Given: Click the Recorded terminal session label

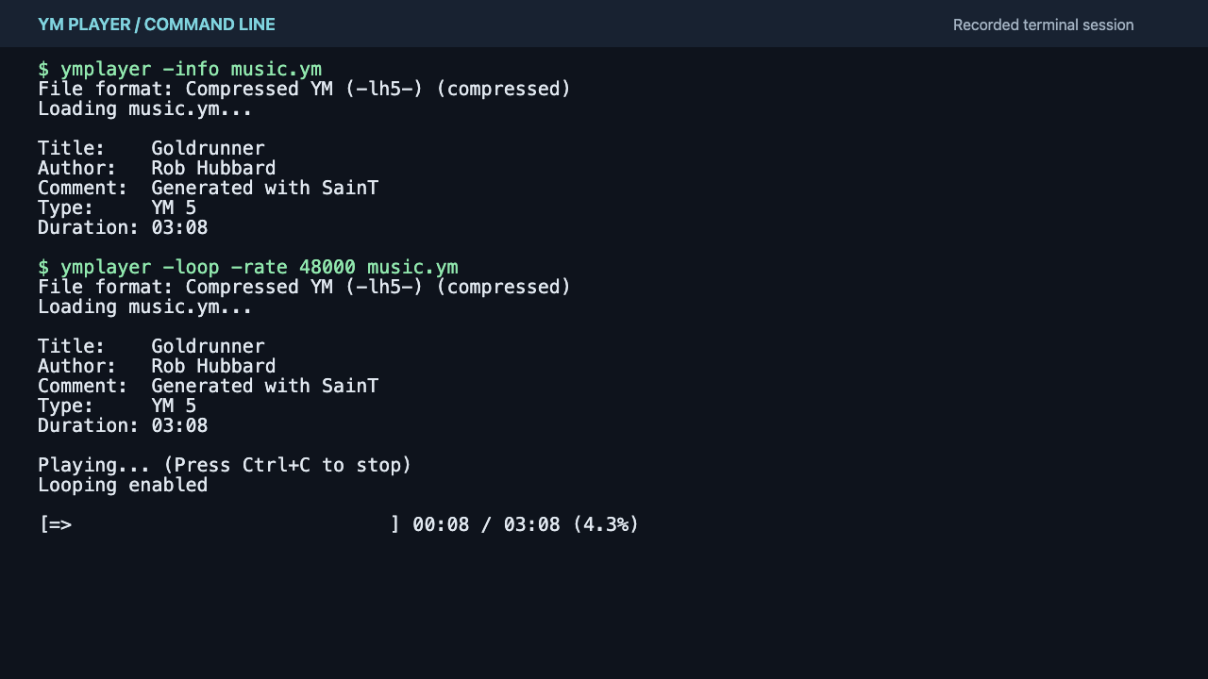Looking at the screenshot, I should tap(1043, 25).
